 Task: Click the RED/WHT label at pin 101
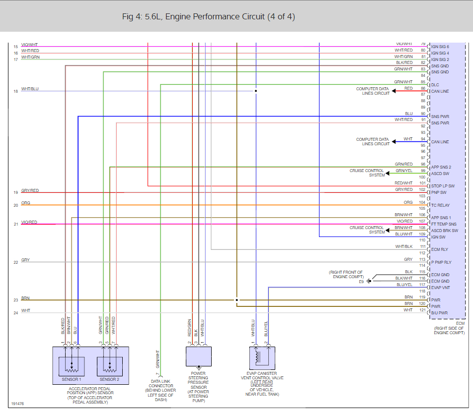pos(403,183)
